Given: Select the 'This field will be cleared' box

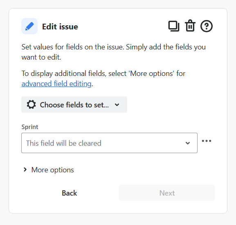Looking at the screenshot, I should (110, 143).
